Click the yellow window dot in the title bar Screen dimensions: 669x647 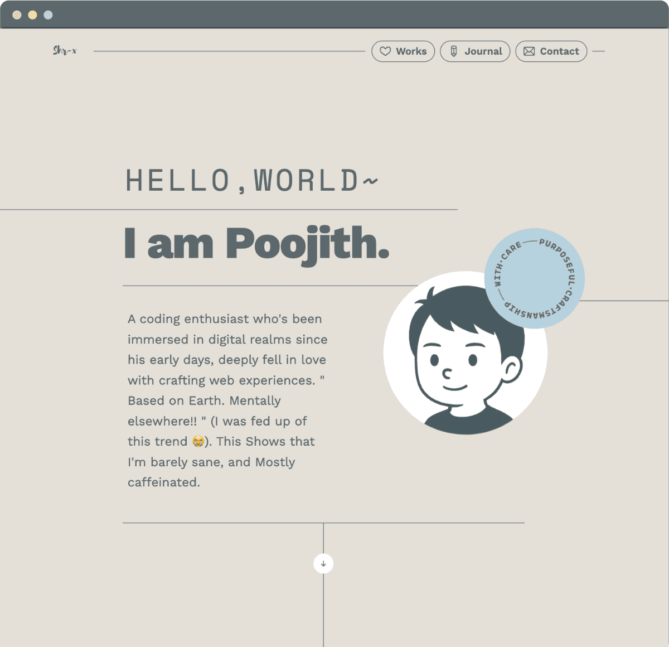(x=33, y=15)
